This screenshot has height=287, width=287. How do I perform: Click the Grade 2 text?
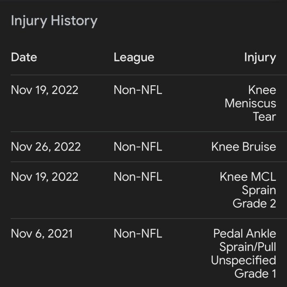point(254,203)
